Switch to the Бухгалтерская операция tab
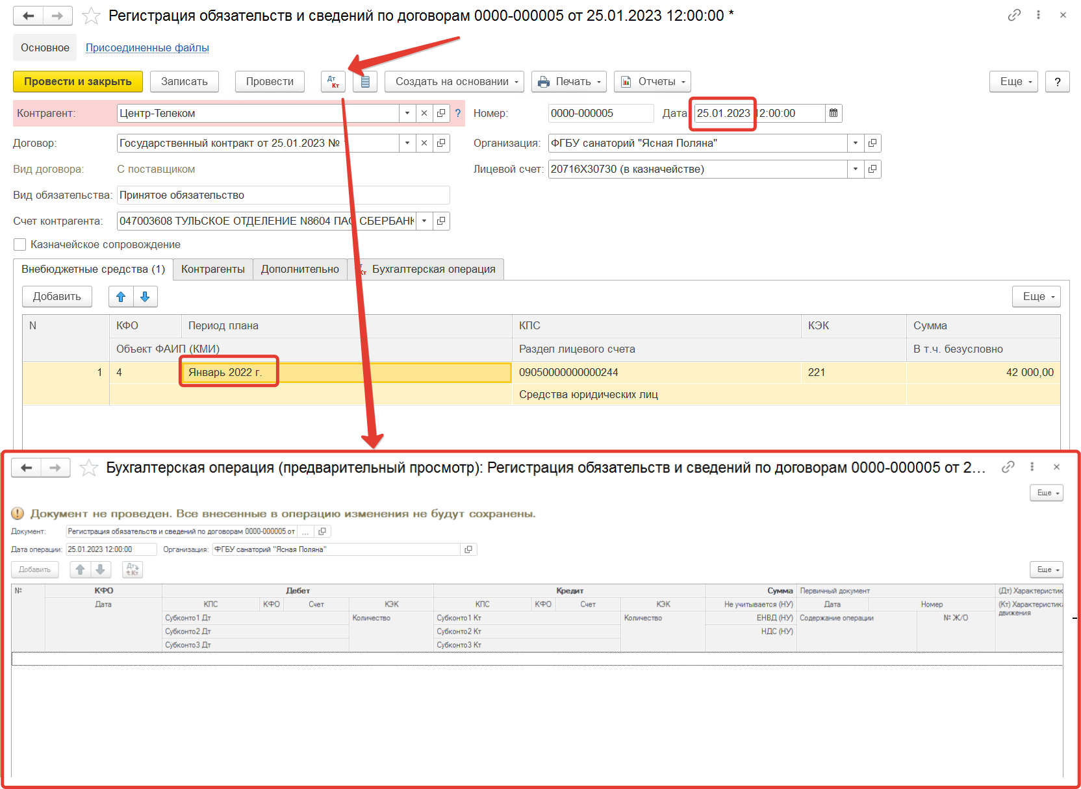This screenshot has height=789, width=1081. (x=433, y=269)
